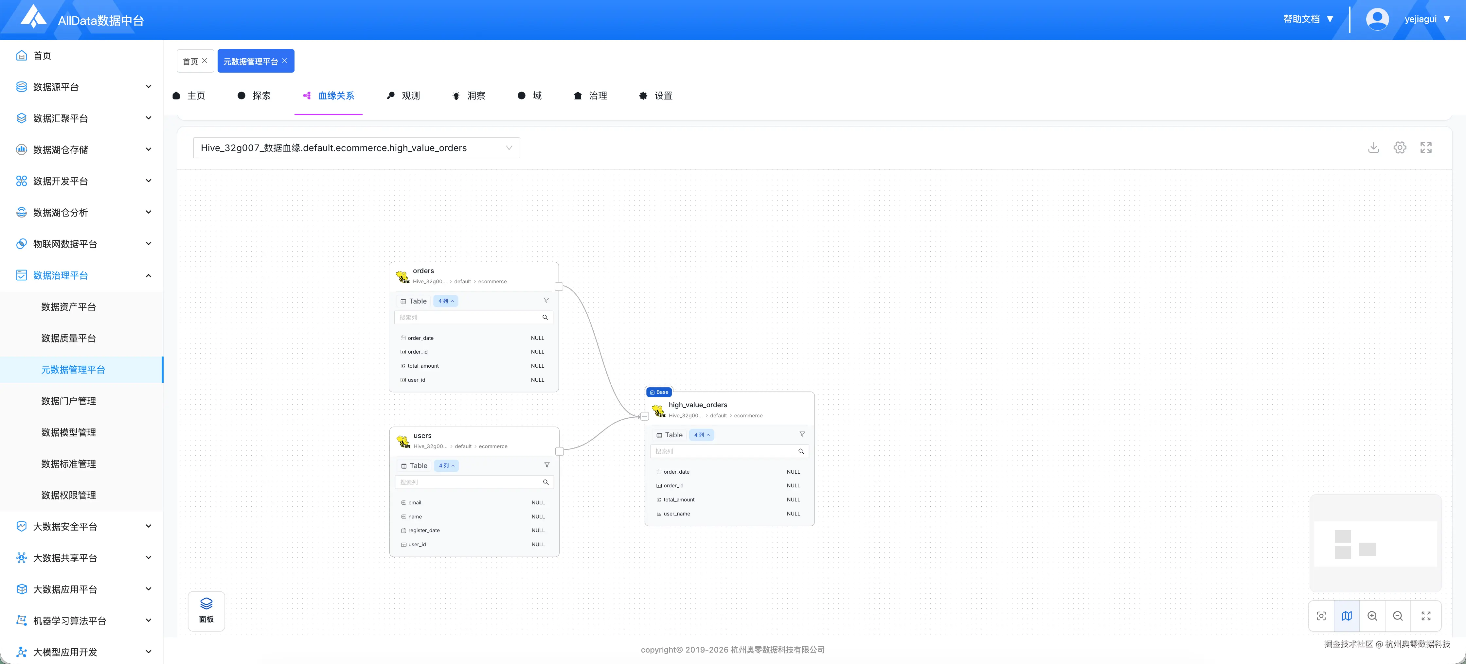
Task: Open the 设置 tab
Action: tap(656, 96)
